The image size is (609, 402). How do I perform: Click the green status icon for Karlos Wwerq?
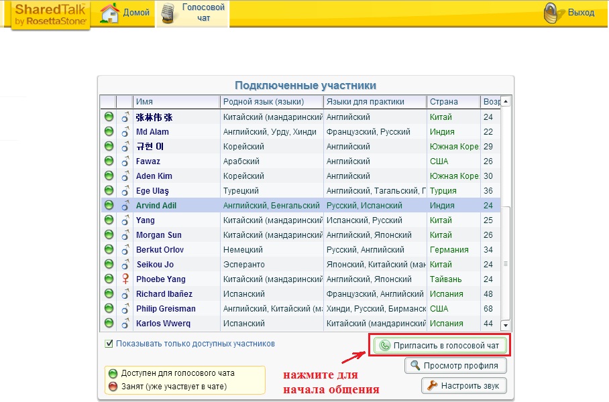click(109, 324)
